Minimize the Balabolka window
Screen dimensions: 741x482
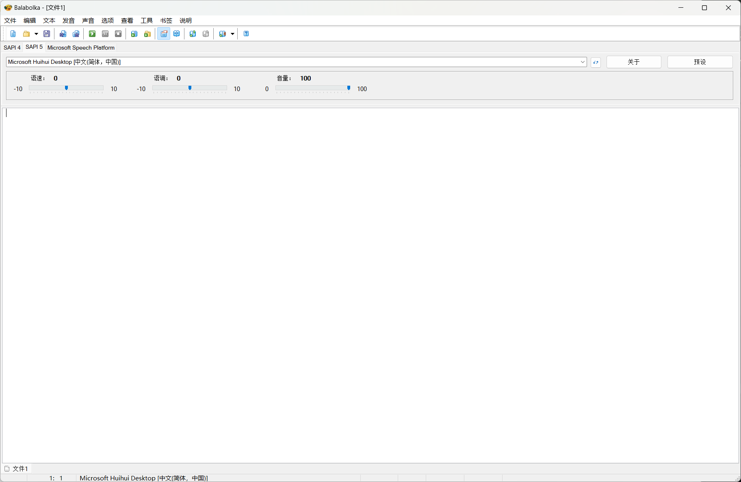click(681, 8)
